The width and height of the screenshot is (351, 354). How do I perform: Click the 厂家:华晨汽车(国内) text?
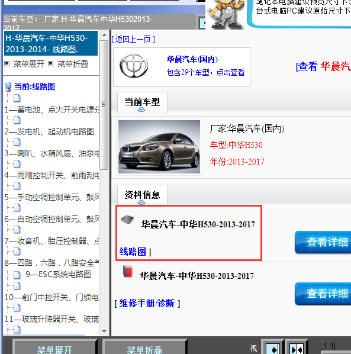click(x=247, y=128)
